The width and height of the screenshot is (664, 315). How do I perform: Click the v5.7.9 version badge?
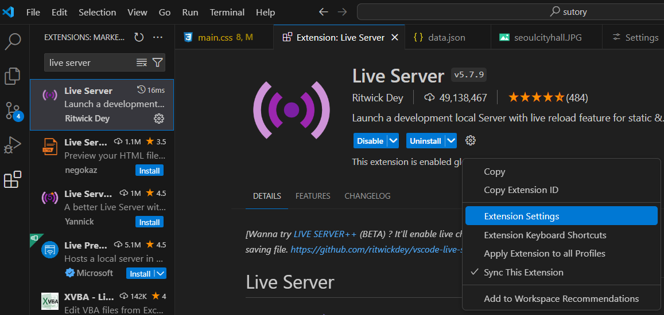point(469,75)
